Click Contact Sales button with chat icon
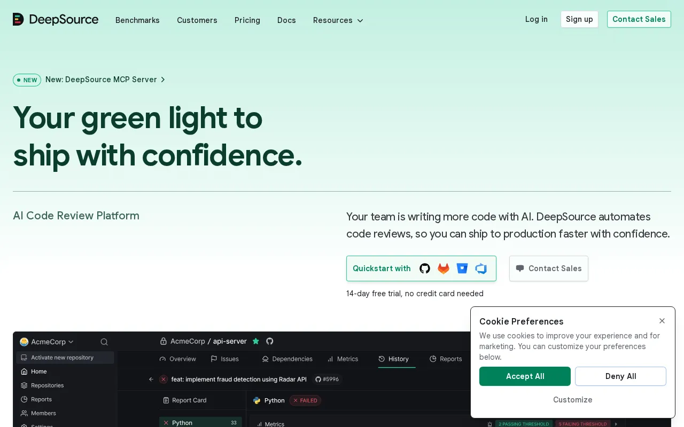The width and height of the screenshot is (684, 427). tap(549, 268)
